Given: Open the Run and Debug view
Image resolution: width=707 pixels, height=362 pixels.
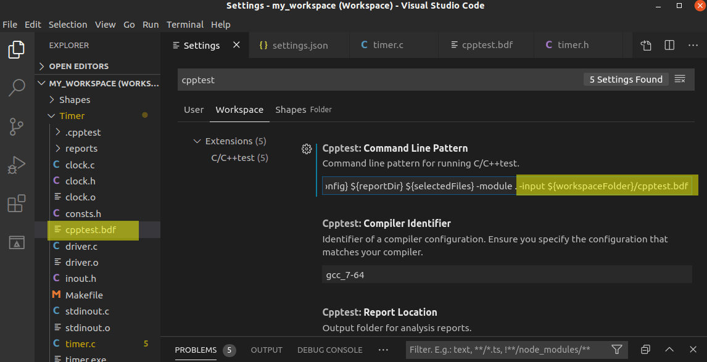Looking at the screenshot, I should pos(17,165).
